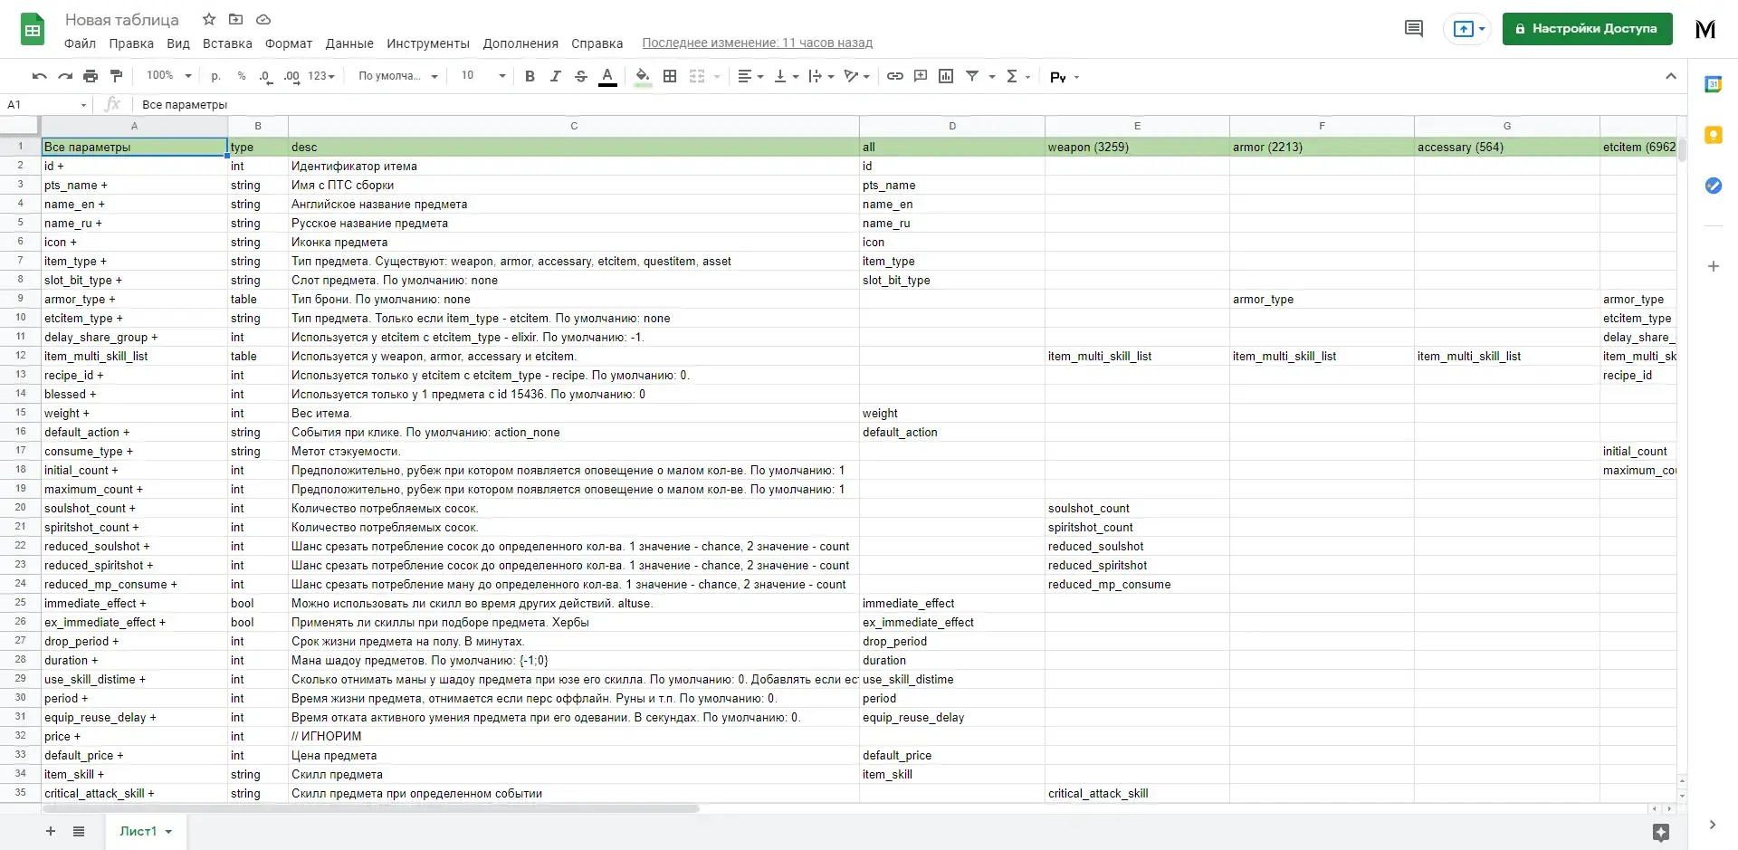
Task: Open the Explore button
Action: (1660, 832)
